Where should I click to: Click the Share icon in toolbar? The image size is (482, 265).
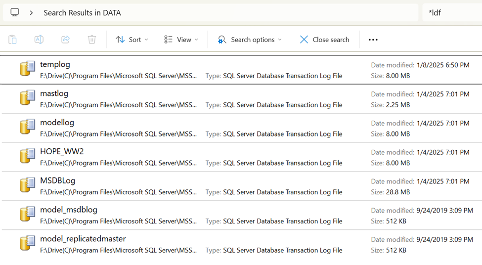coord(65,40)
